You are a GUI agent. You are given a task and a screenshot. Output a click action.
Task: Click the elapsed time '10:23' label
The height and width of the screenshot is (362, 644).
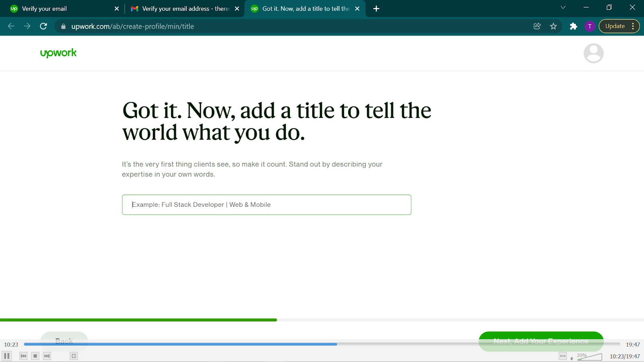pos(11,345)
